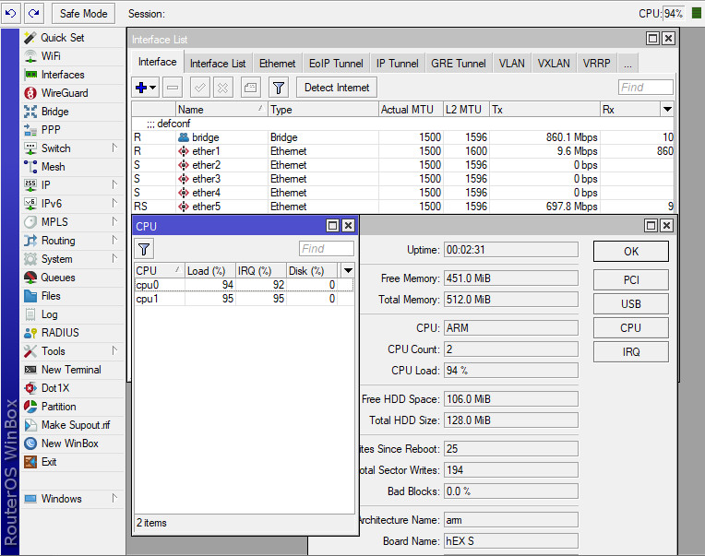Screen dimensions: 705x556
Task: Switch to the Interface List tab
Action: pos(218,64)
